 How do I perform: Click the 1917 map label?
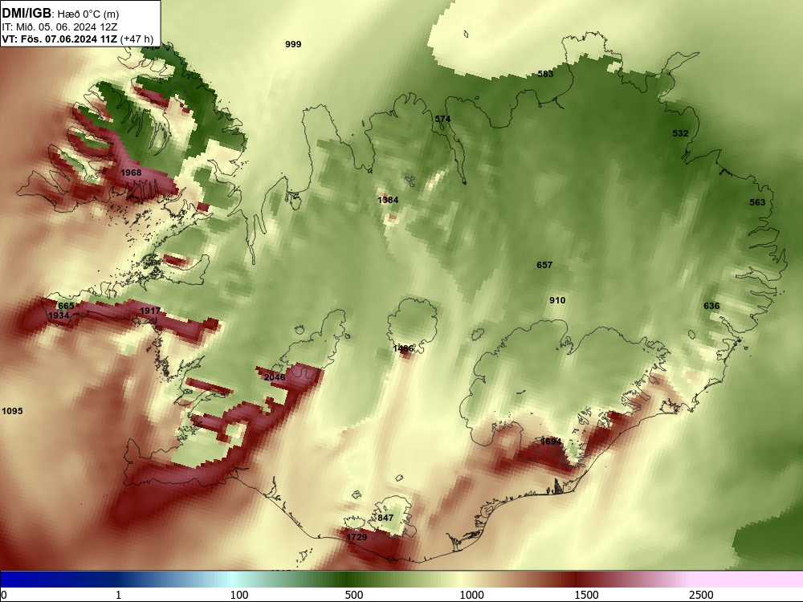tap(149, 311)
